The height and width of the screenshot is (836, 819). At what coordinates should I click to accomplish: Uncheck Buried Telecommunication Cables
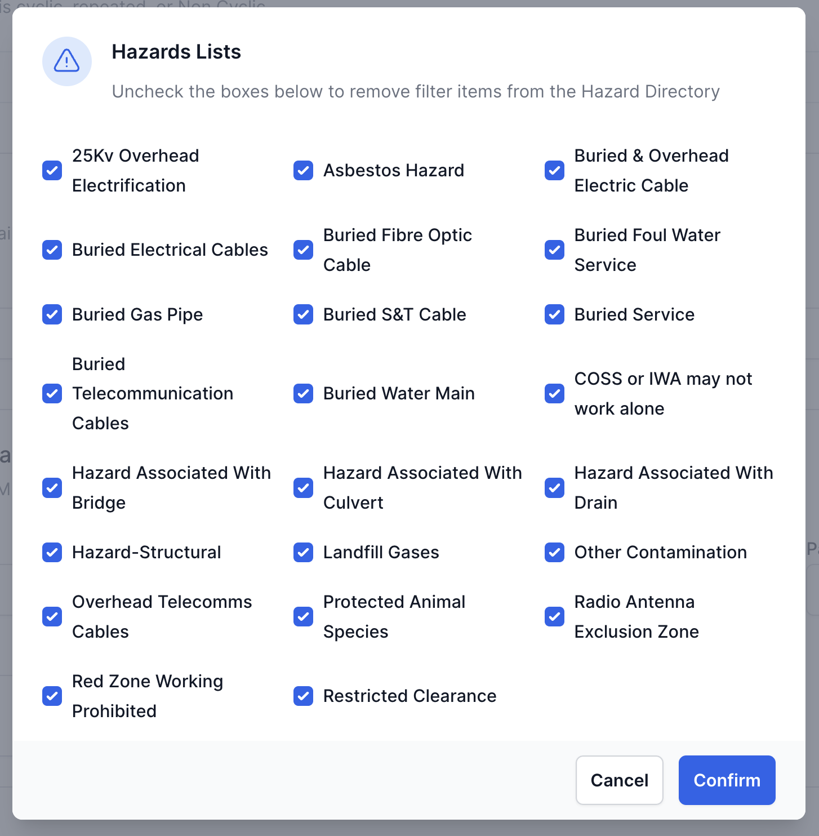coord(52,394)
